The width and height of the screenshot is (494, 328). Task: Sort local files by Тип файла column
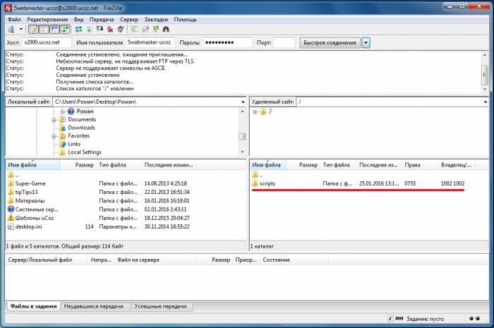tap(119, 164)
